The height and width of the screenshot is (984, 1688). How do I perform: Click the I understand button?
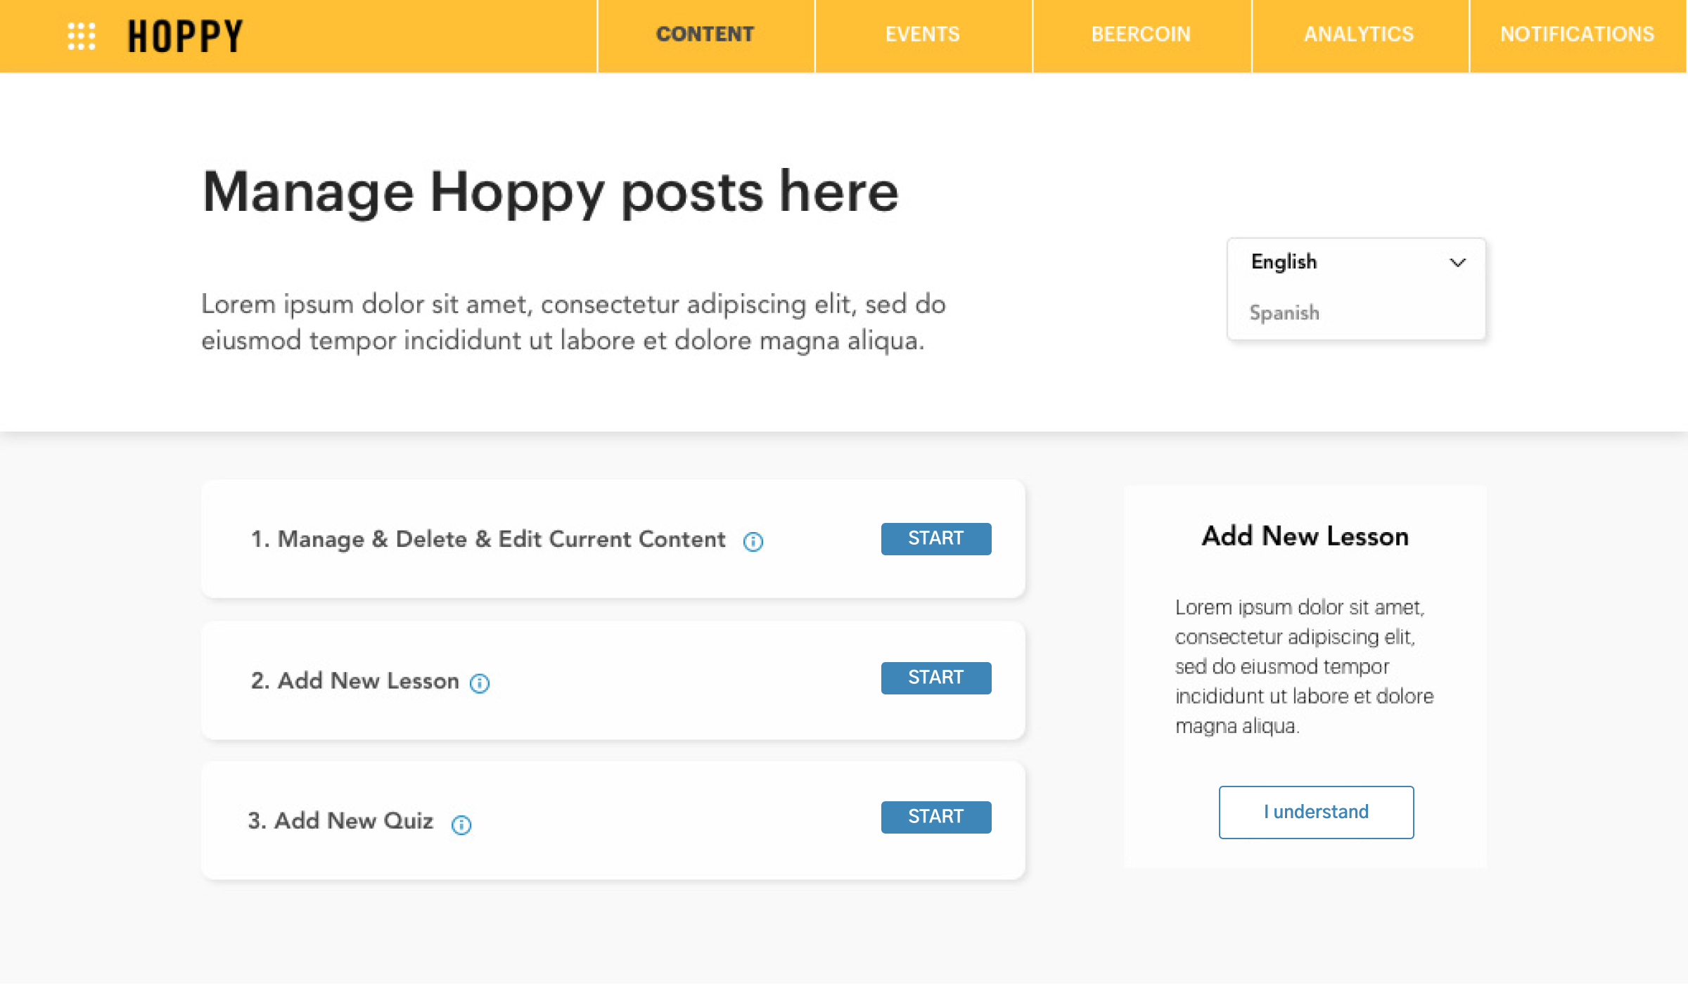coord(1316,812)
